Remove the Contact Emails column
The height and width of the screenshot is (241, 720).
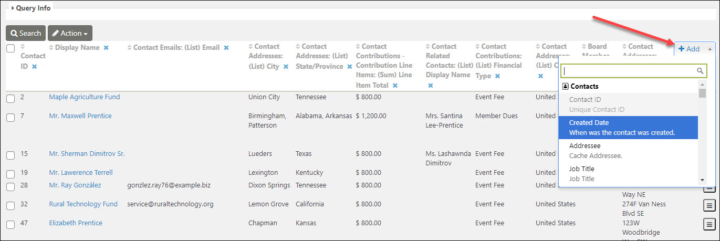(x=226, y=48)
